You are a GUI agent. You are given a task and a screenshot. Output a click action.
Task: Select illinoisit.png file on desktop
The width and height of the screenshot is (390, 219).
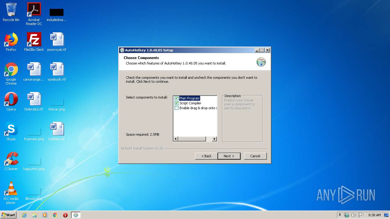(34, 193)
